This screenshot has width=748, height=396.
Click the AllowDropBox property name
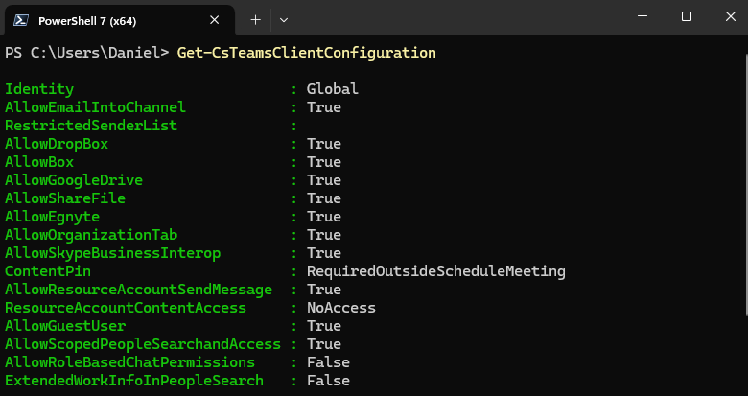[x=57, y=144]
